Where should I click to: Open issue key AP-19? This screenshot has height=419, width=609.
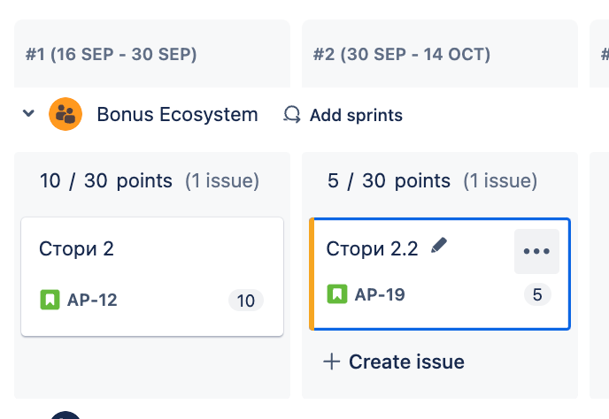380,294
